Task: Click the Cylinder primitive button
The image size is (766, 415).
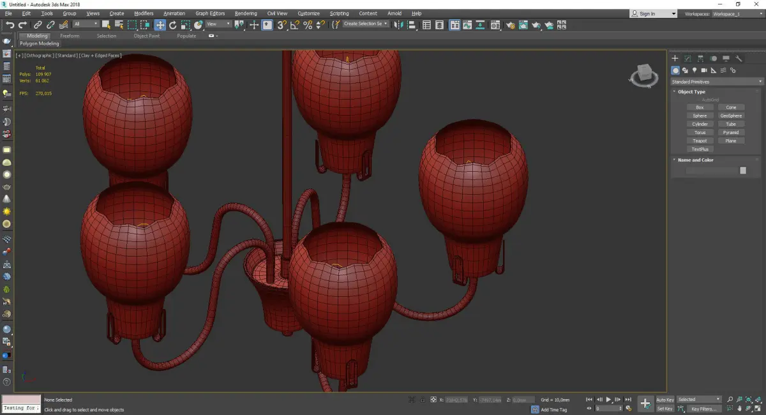Action: 700,124
